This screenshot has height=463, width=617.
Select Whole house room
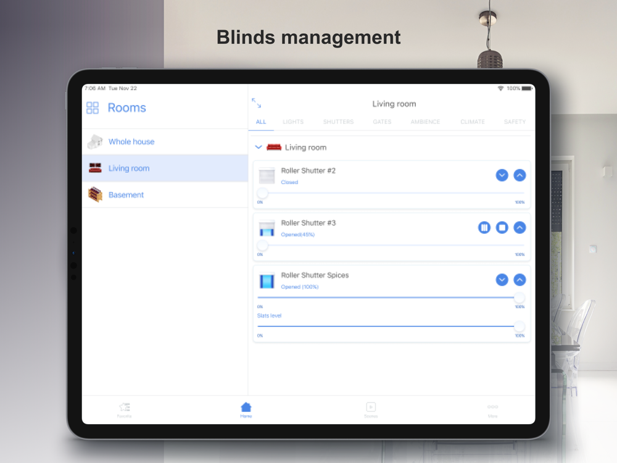165,142
